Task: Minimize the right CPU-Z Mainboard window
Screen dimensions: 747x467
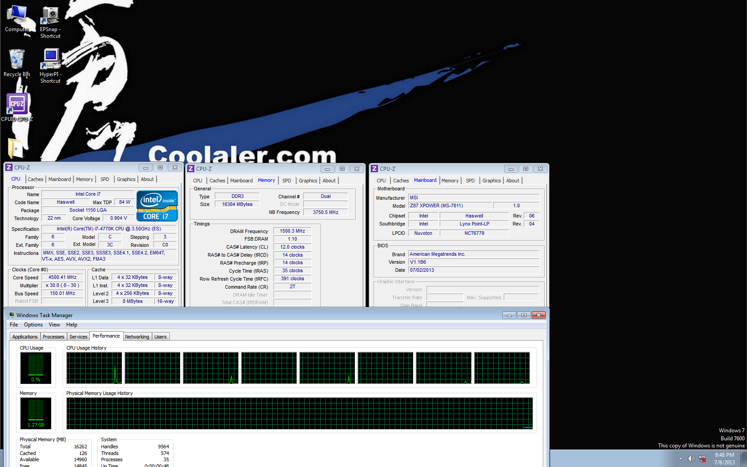Action: click(x=511, y=169)
